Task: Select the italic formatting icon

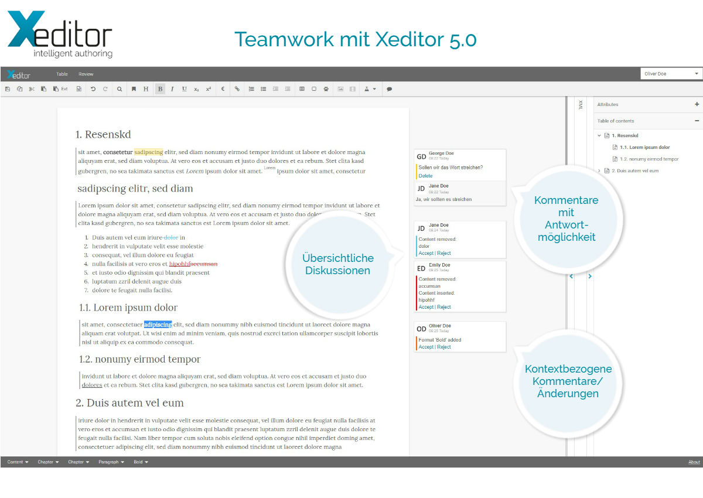Action: pos(173,88)
